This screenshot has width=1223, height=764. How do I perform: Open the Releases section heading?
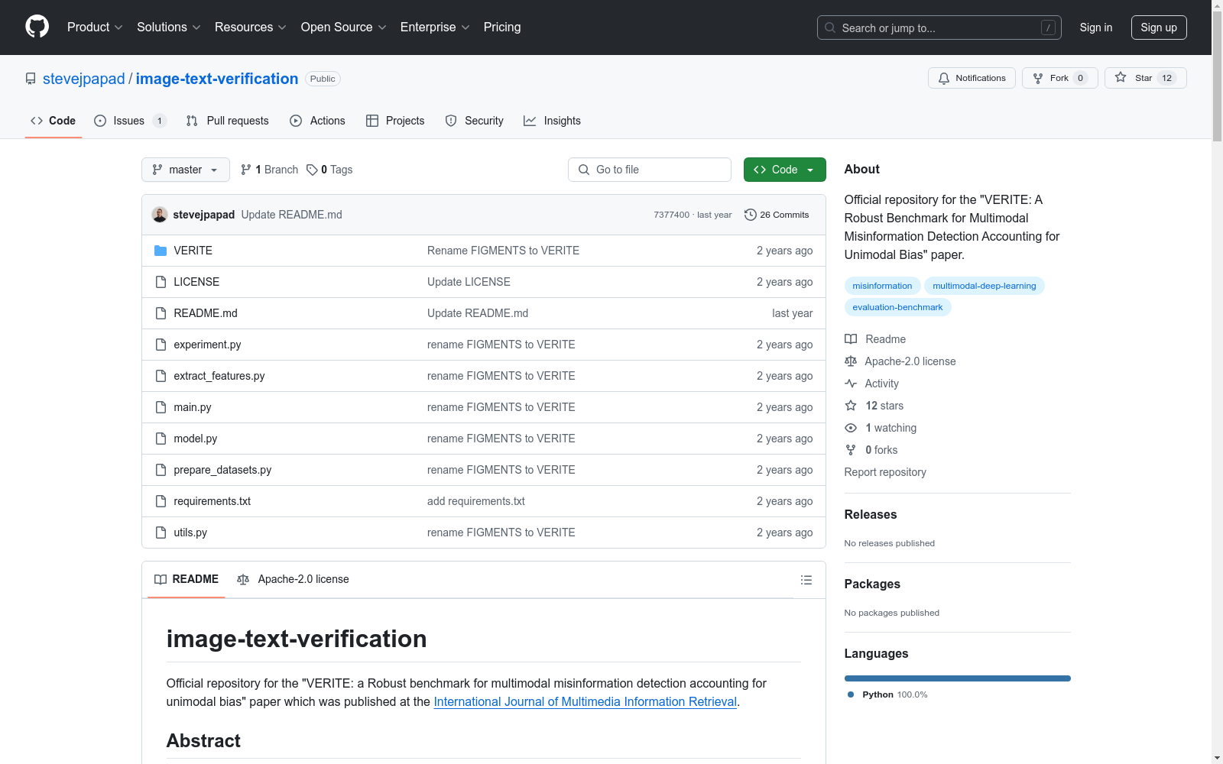click(871, 514)
